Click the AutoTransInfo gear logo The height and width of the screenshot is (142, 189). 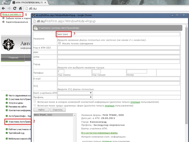[8, 44]
